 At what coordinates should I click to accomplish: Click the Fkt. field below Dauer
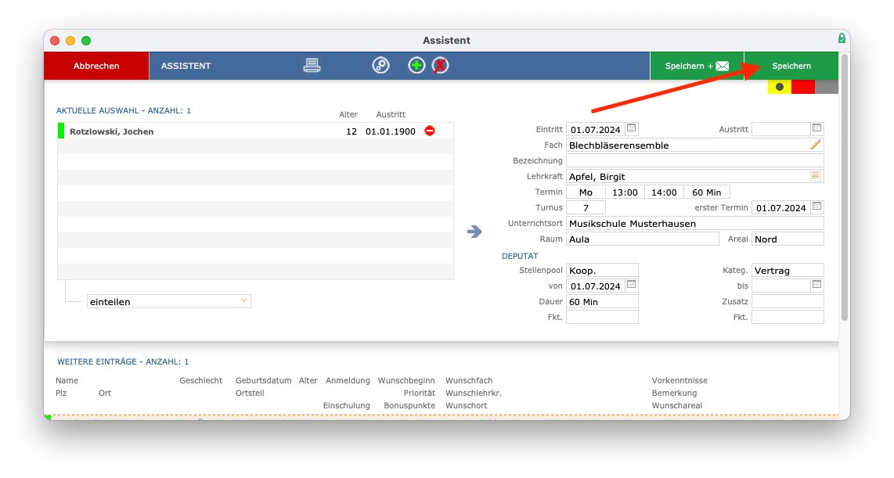tap(603, 317)
